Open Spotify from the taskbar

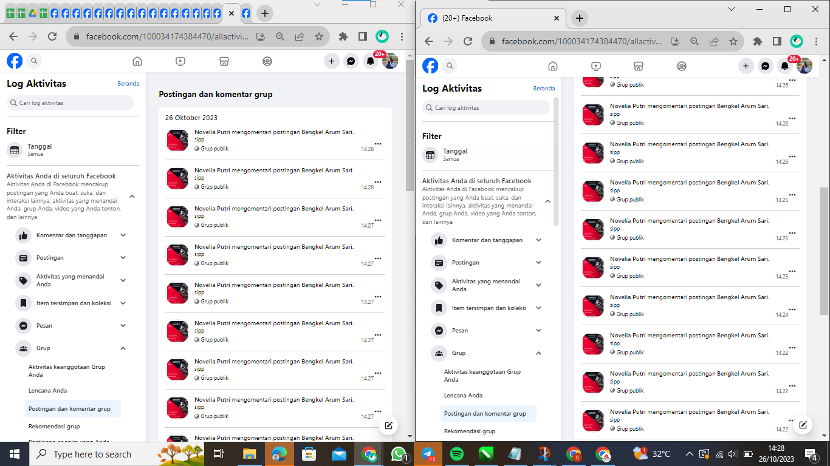457,453
